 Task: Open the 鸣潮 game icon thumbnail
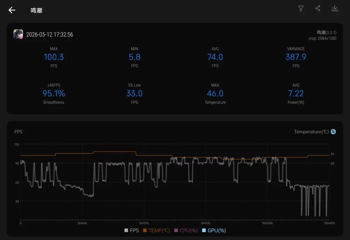[x=18, y=34]
